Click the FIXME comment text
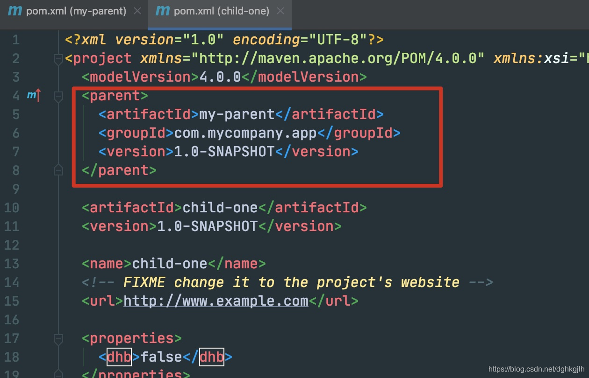589x378 pixels. tap(292, 282)
